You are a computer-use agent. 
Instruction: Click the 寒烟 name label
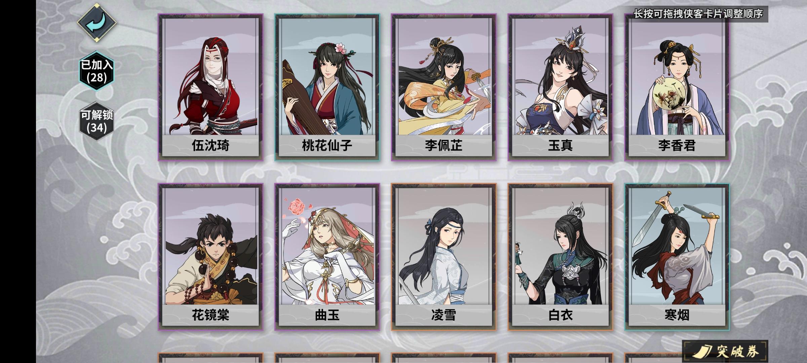coord(677,315)
